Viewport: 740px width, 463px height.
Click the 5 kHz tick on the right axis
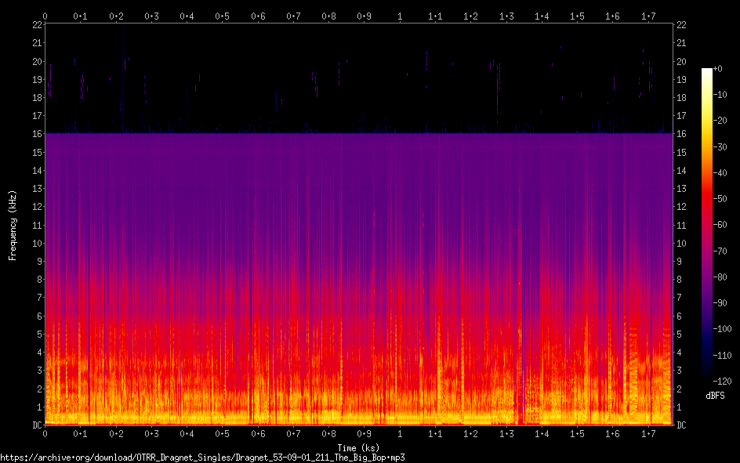coord(680,335)
